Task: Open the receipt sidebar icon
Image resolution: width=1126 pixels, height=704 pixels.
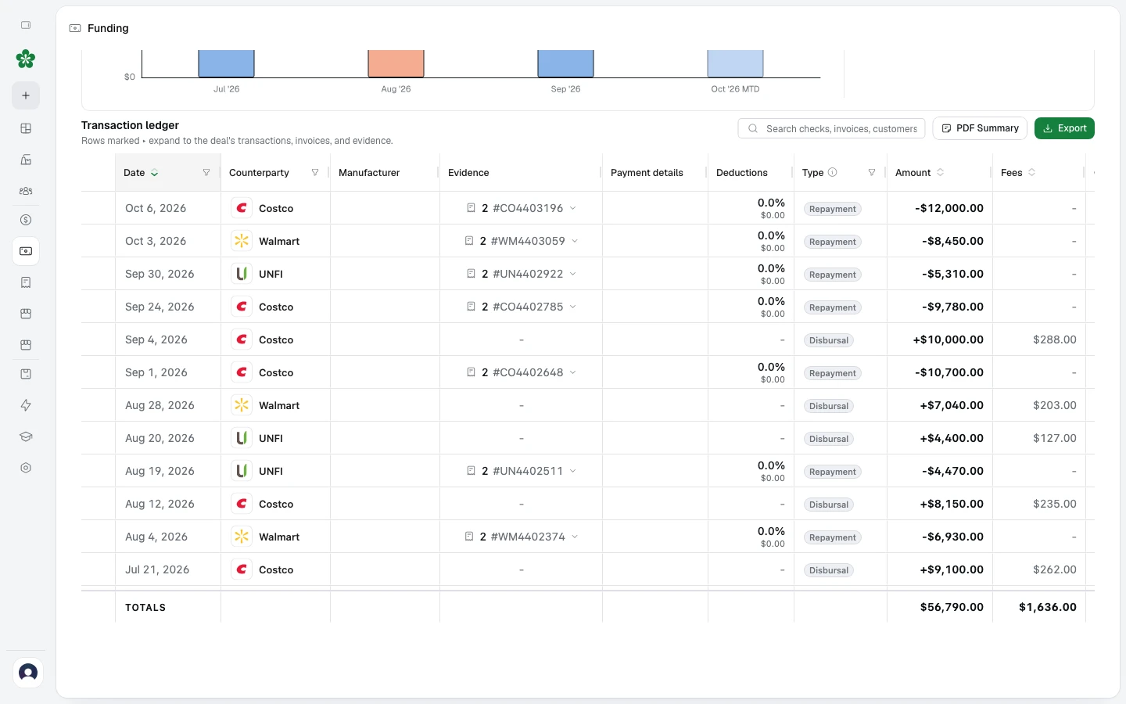Action: tap(26, 282)
